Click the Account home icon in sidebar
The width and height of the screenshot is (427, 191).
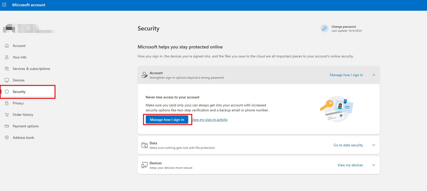(x=7, y=46)
